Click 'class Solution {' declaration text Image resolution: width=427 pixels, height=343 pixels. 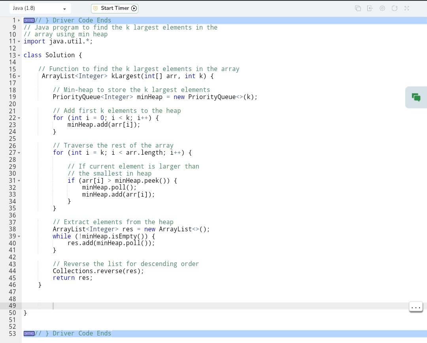[x=53, y=55]
